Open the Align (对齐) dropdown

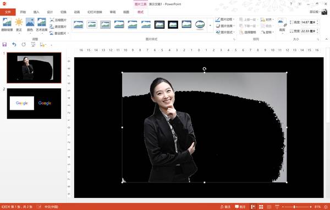pyautogui.click(x=267, y=19)
